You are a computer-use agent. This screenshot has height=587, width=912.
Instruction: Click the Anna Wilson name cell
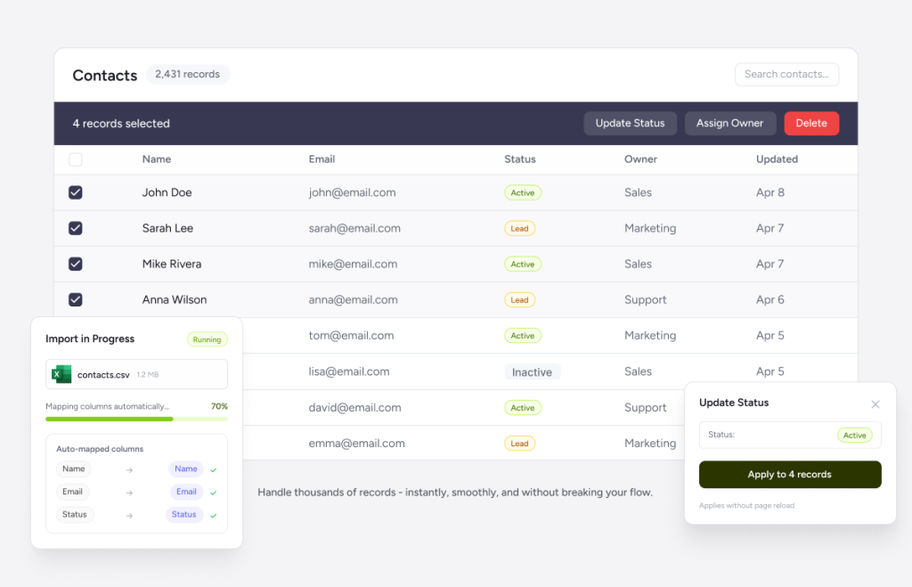(175, 299)
